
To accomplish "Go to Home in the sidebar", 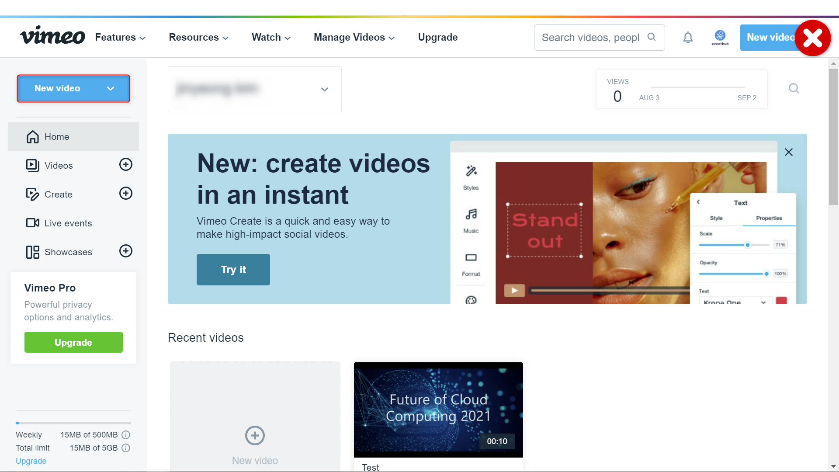I will pos(73,137).
